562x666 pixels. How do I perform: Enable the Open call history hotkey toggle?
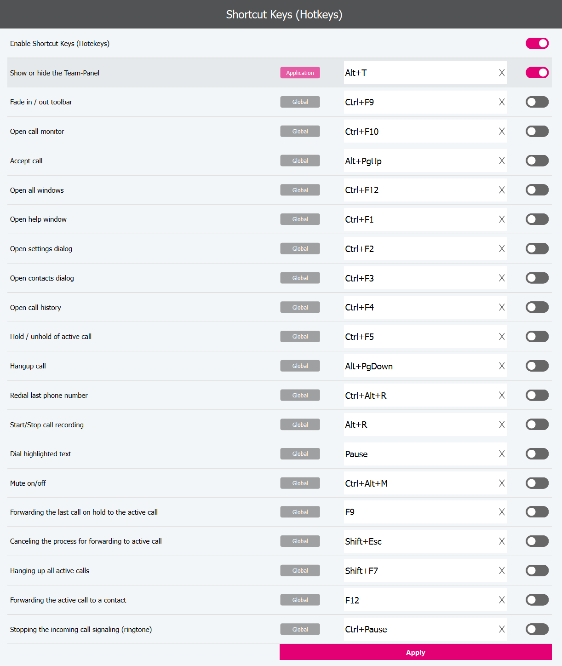537,307
